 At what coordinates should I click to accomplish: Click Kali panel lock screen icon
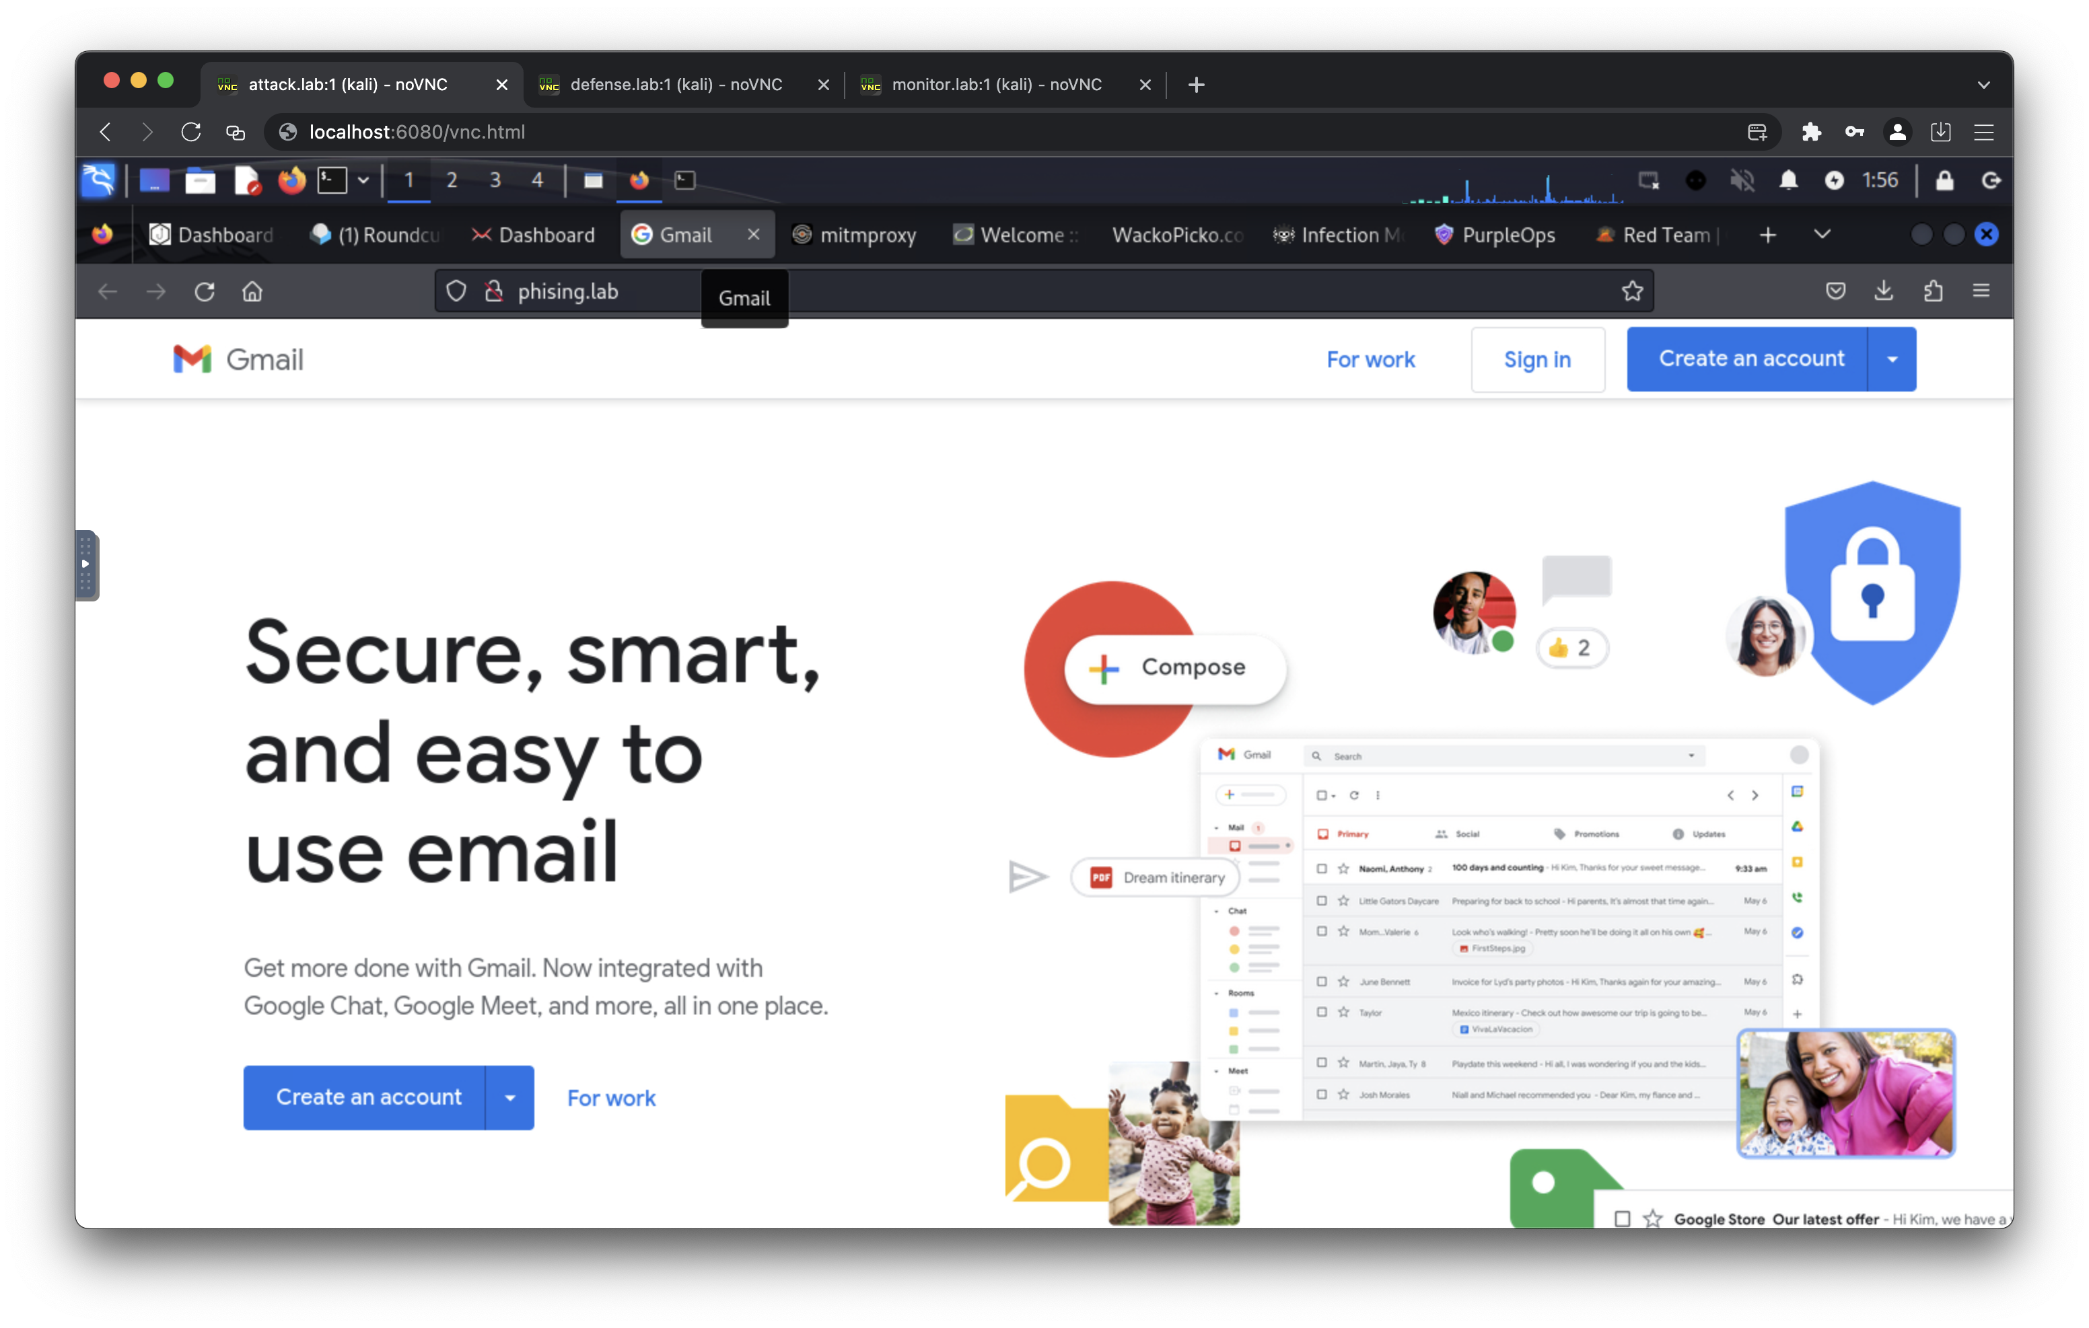(1944, 180)
